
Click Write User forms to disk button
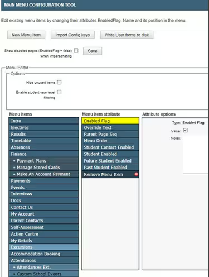[x=127, y=35]
